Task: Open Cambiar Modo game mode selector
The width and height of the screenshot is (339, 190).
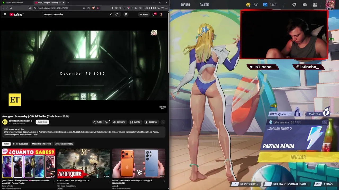Action: [280, 129]
